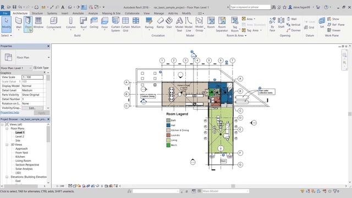The width and height of the screenshot is (352, 198).
Task: Open the Insert ribbon tab
Action: pos(65,13)
